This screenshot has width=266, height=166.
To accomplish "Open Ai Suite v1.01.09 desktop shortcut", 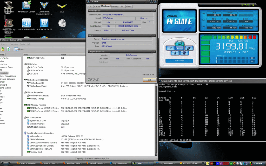I will (x=44, y=25).
